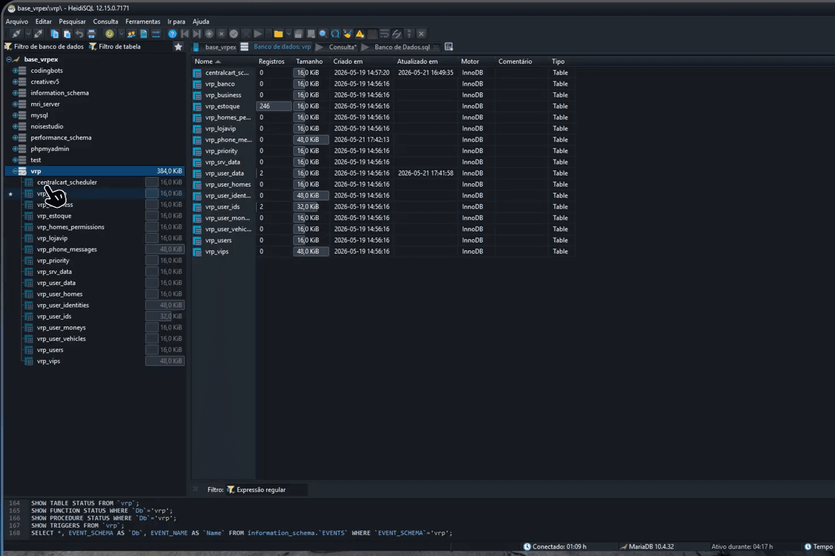
Task: Switch to the Consulta* query tab
Action: (x=337, y=47)
